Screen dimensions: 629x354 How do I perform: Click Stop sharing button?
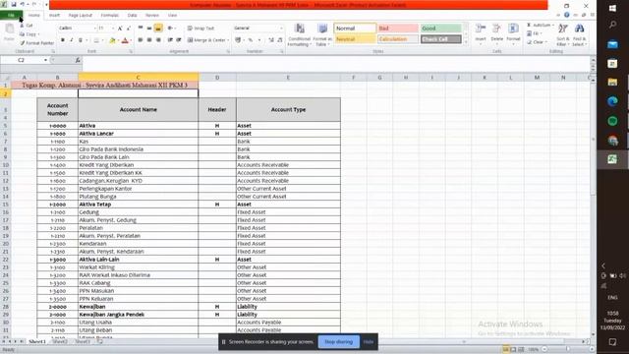(x=338, y=342)
